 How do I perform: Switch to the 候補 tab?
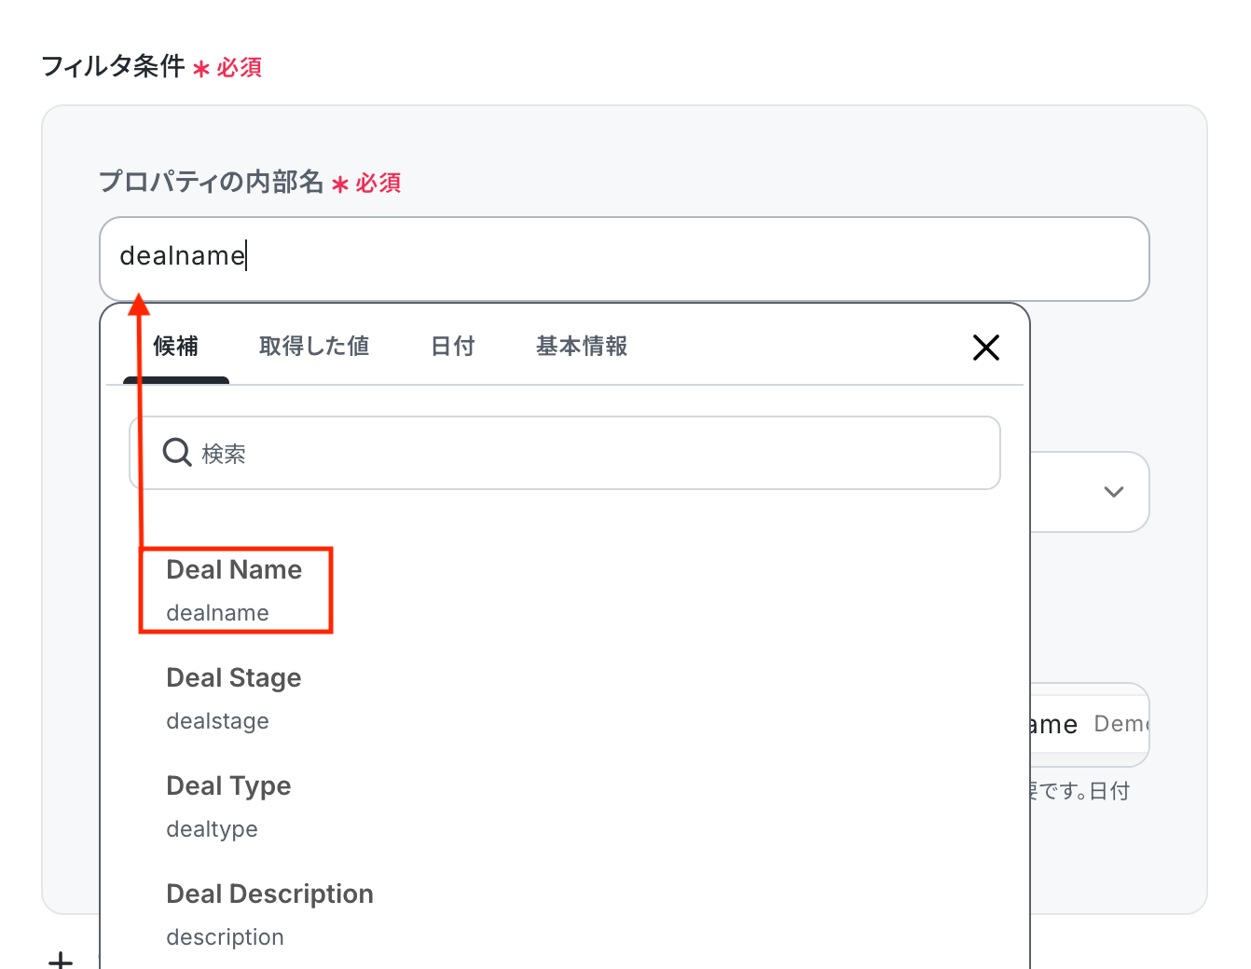(175, 347)
